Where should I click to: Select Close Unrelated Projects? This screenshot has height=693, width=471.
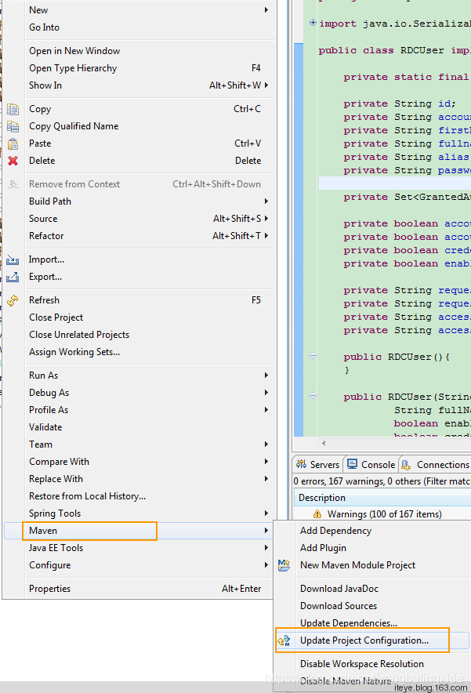coord(139,335)
